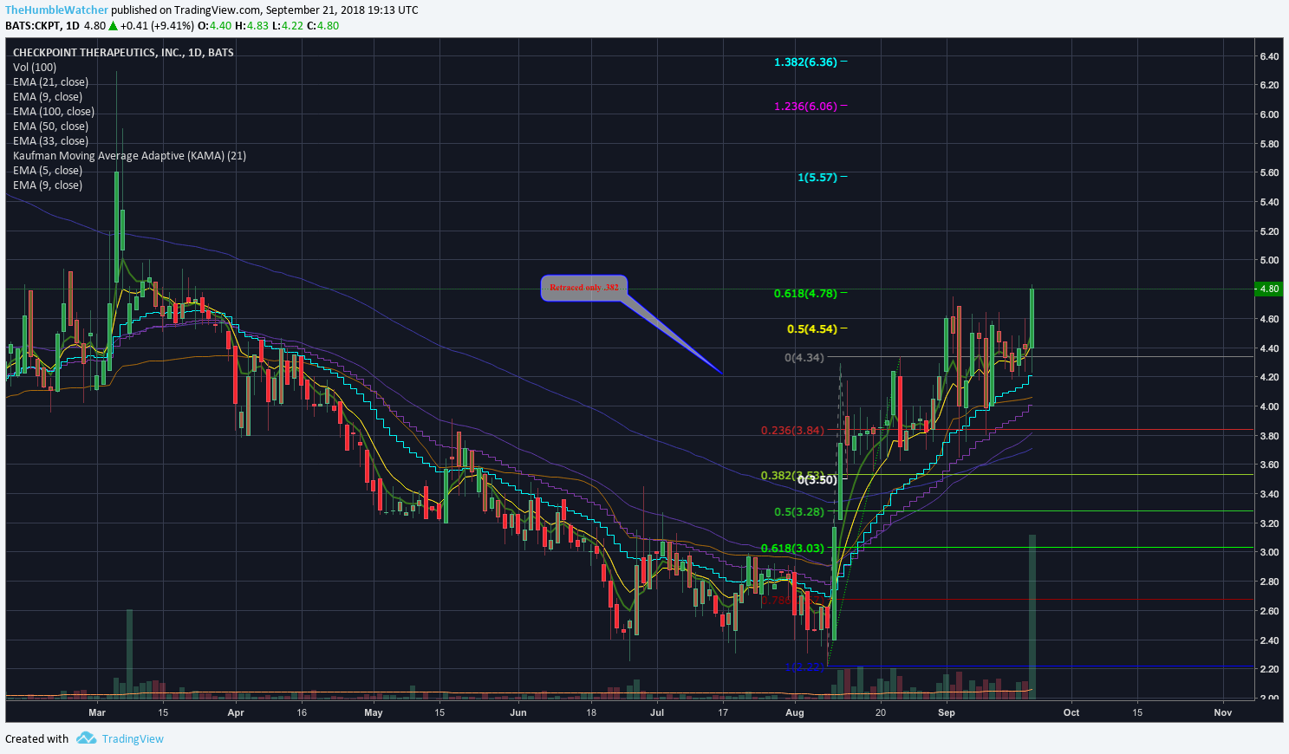The width and height of the screenshot is (1289, 754).
Task: Click the 6.40 price axis label
Action: point(1269,56)
